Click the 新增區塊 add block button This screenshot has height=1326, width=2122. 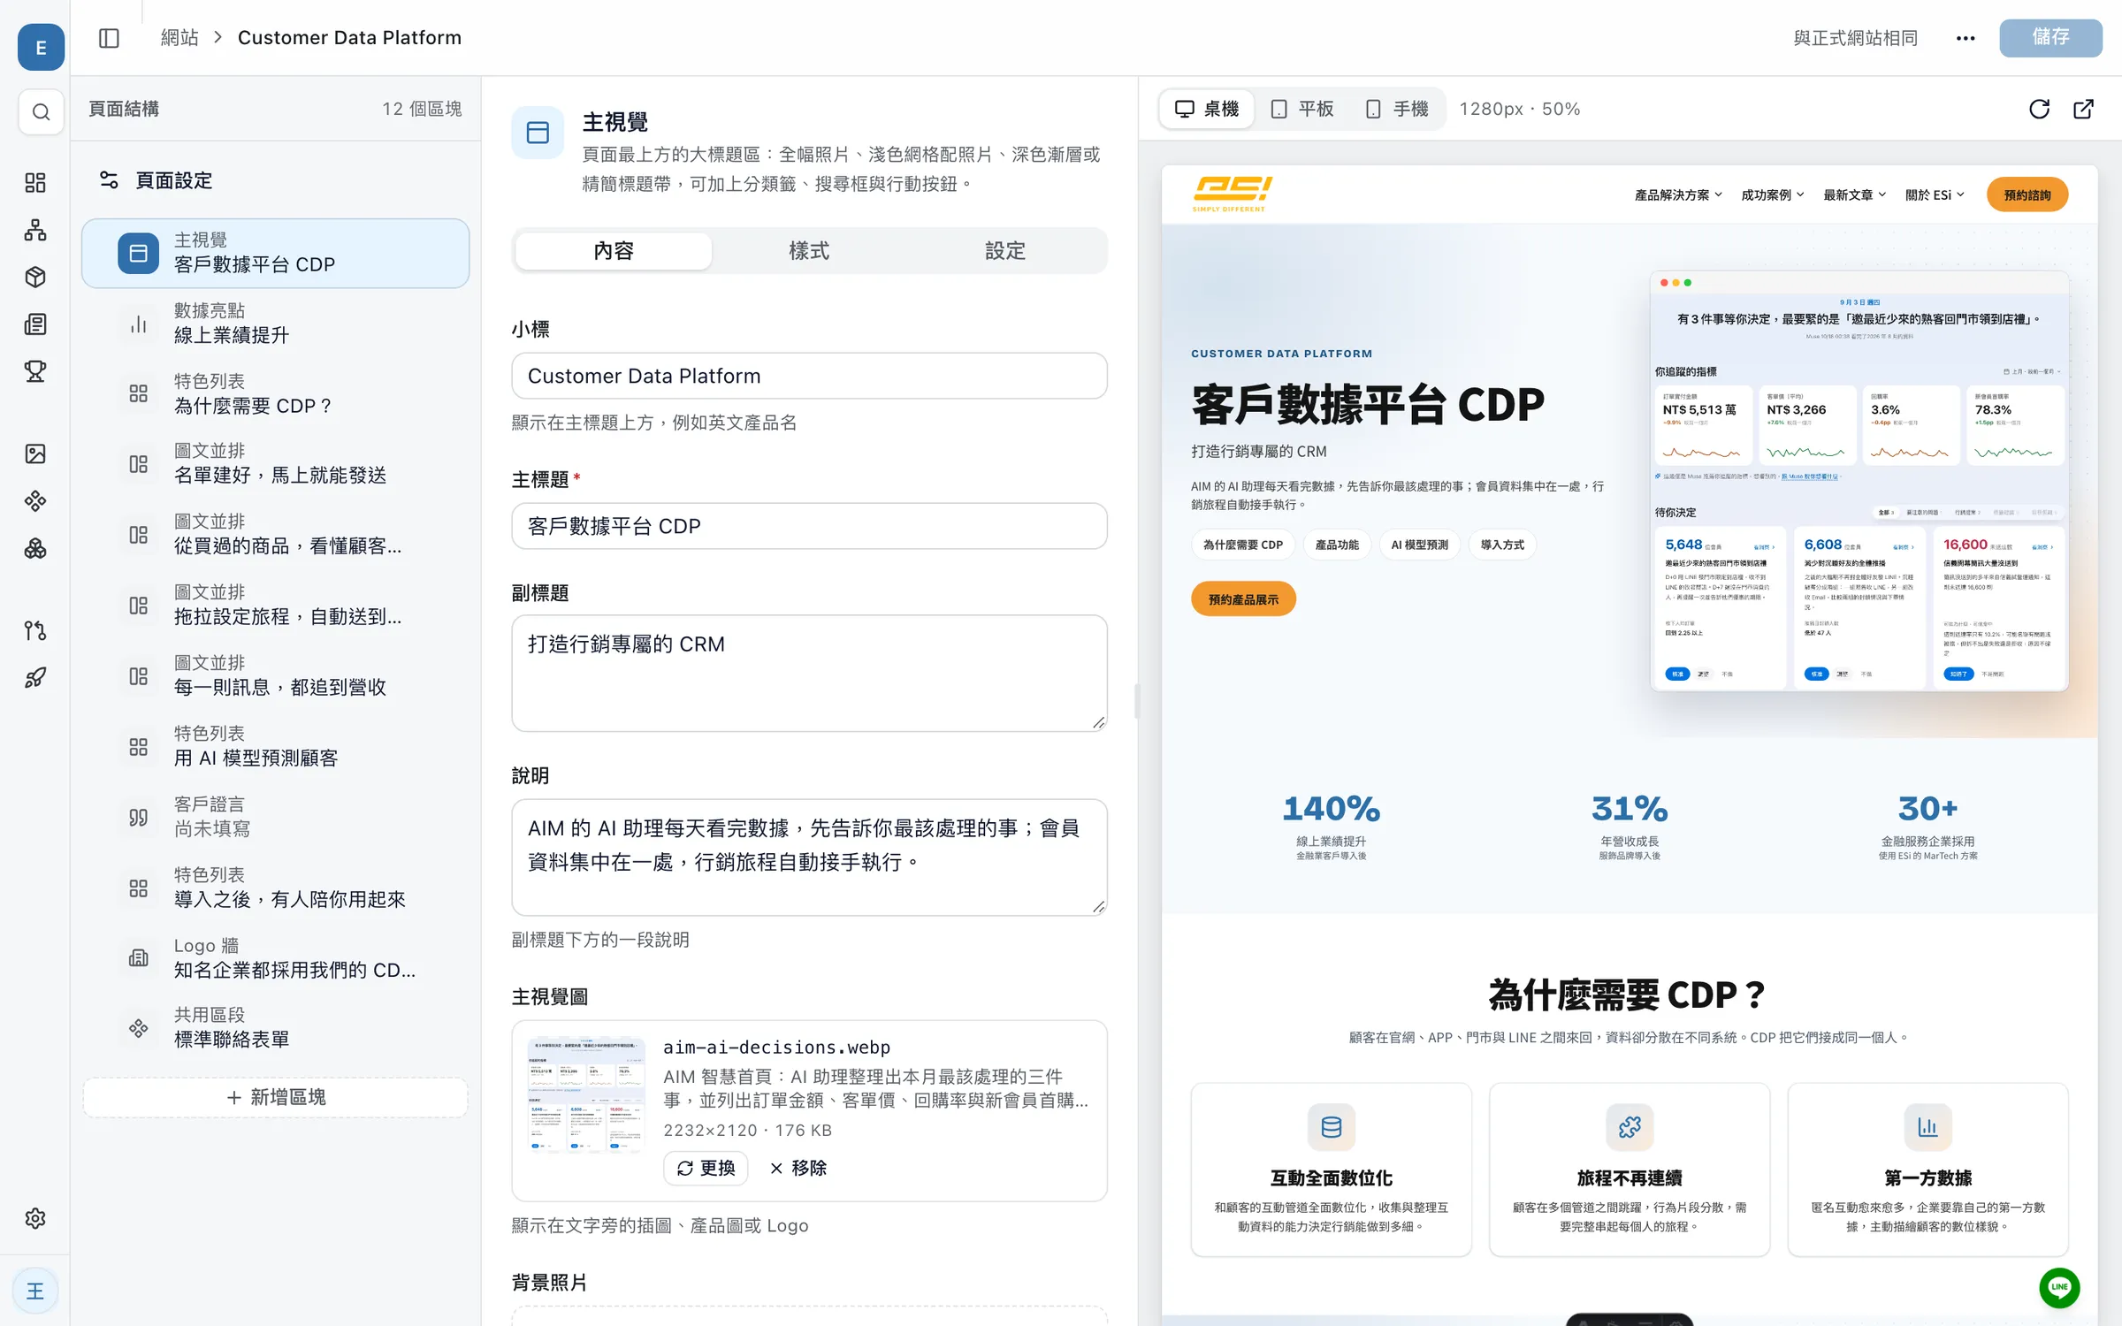[x=276, y=1097]
